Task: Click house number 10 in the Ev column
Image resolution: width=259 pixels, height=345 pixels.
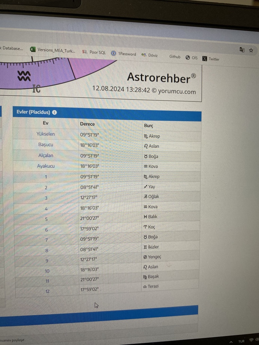Action: coord(47,271)
